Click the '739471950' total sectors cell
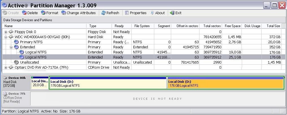 coord(212,47)
